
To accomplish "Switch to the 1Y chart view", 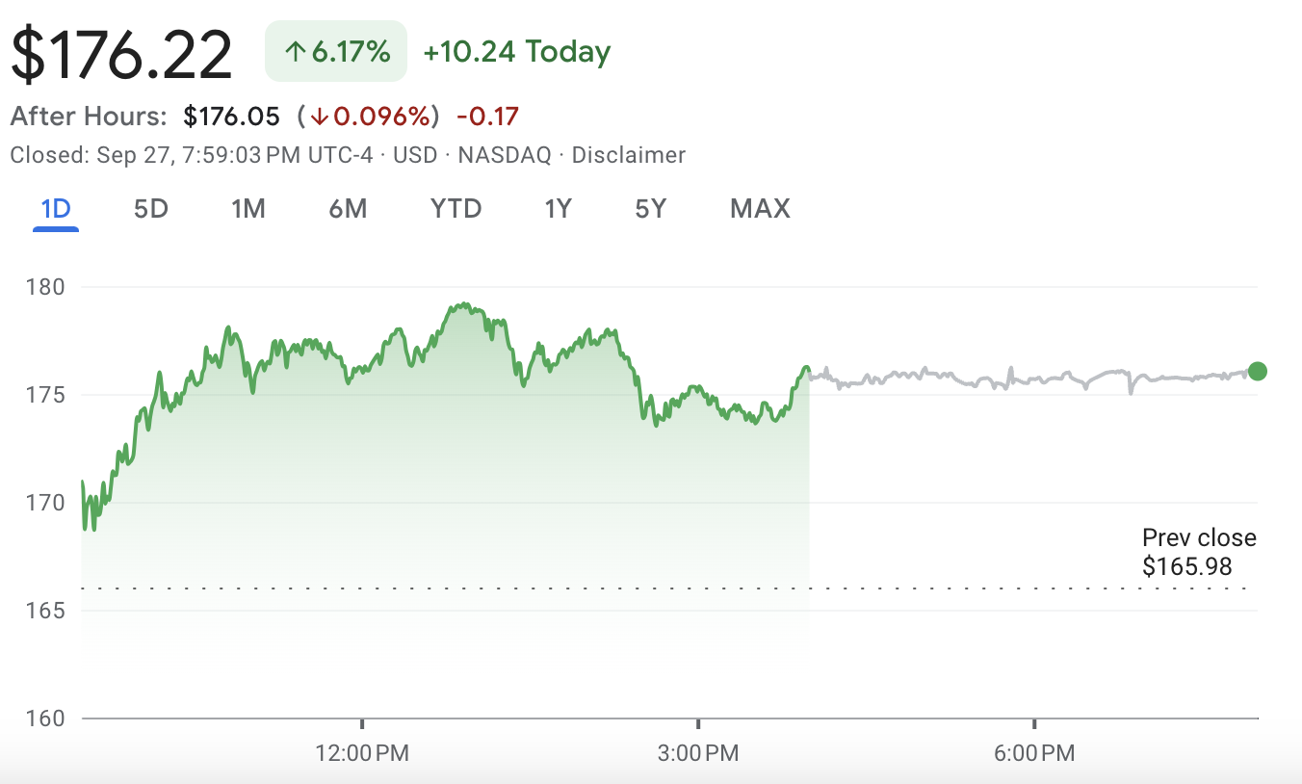I will click(558, 208).
